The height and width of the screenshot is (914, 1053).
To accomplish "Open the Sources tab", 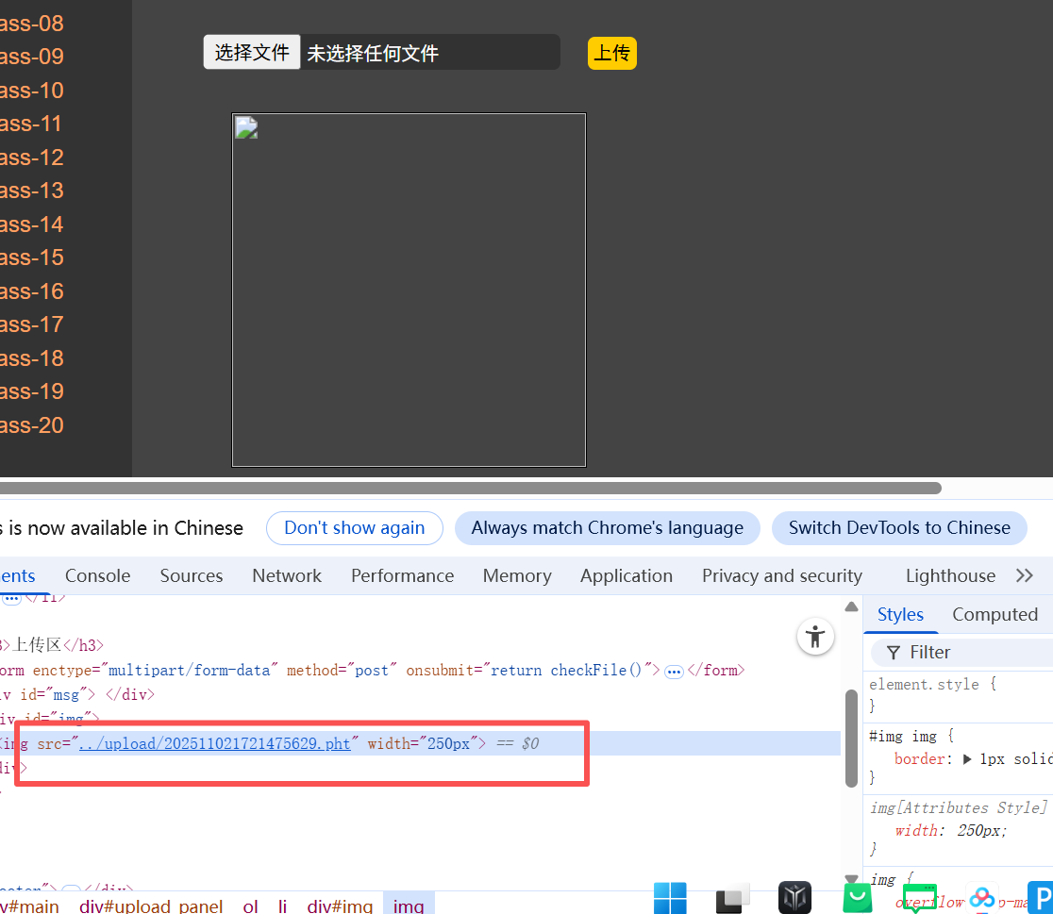I will pyautogui.click(x=192, y=575).
